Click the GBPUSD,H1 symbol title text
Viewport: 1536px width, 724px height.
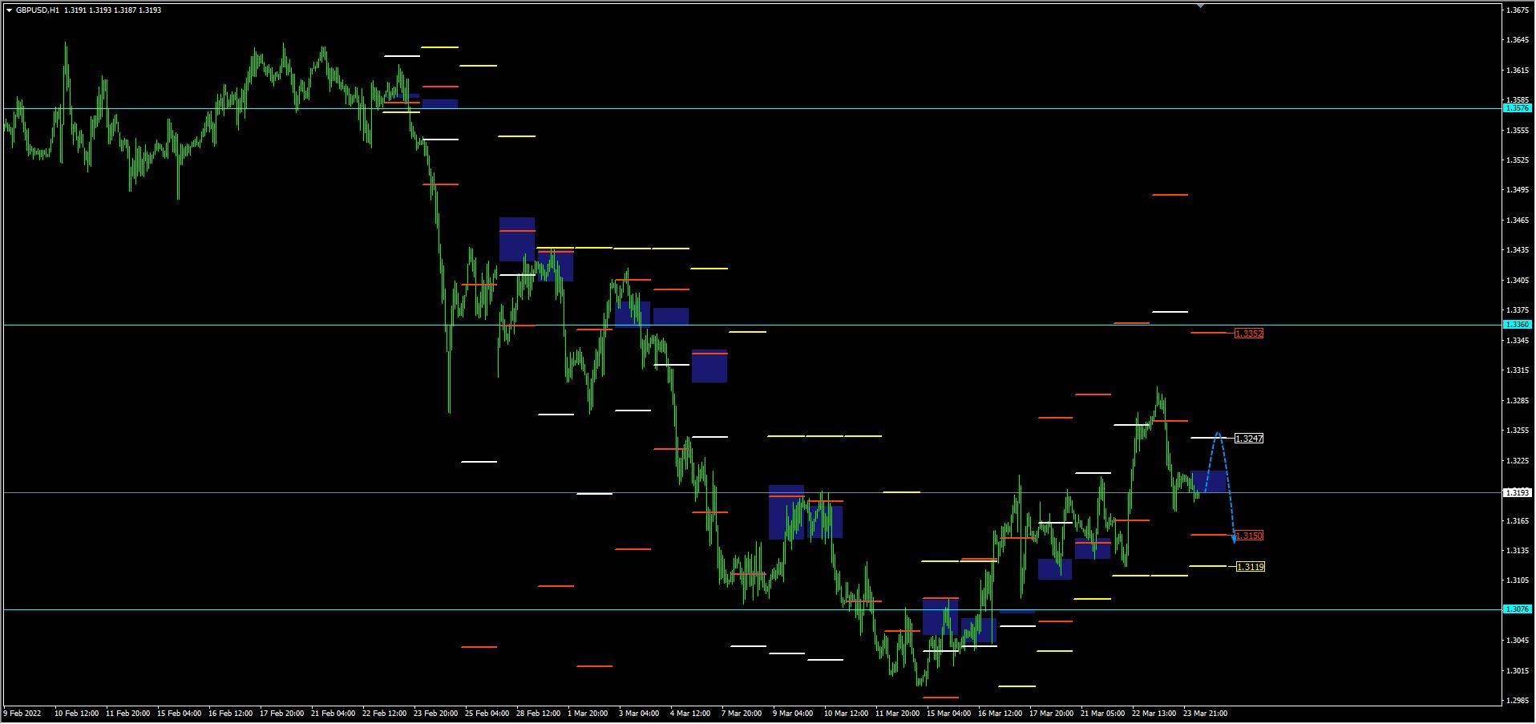[x=38, y=10]
